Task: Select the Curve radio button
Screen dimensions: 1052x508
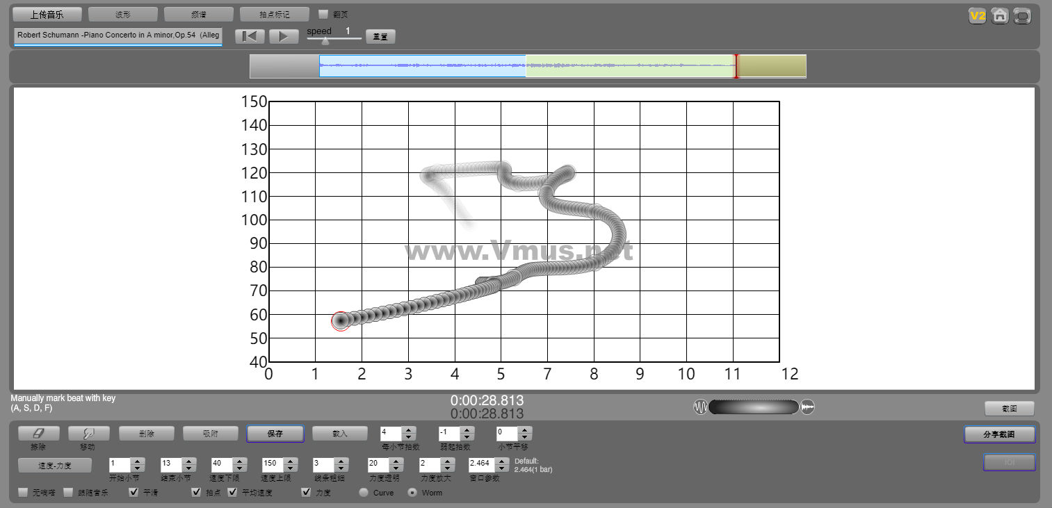Action: (364, 493)
